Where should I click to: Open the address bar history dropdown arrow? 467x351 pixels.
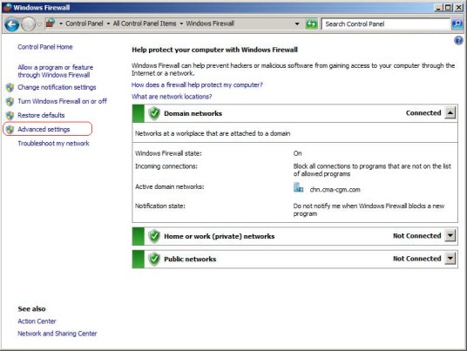click(297, 24)
